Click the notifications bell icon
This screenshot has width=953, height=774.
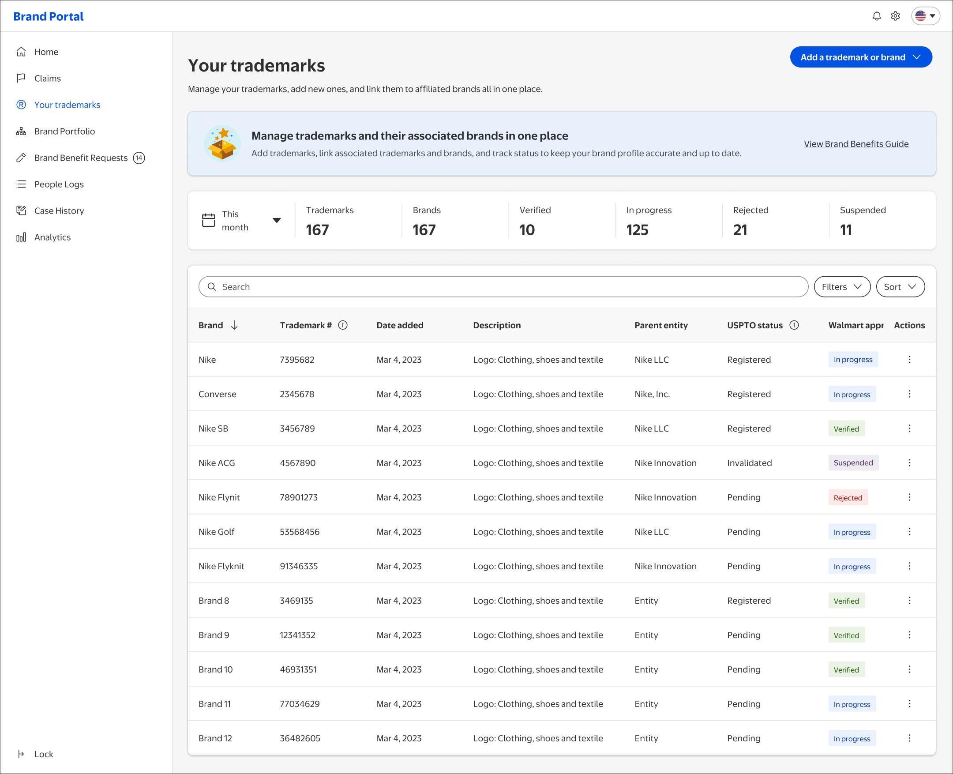click(x=876, y=16)
